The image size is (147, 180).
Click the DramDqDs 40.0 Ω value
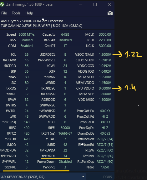tap(105, 133)
